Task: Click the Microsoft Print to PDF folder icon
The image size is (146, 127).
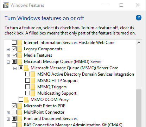Action: pyautogui.click(x=20, y=106)
